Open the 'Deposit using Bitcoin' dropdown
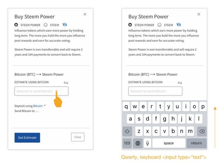Screen dimensions: 224x168 point(40,106)
